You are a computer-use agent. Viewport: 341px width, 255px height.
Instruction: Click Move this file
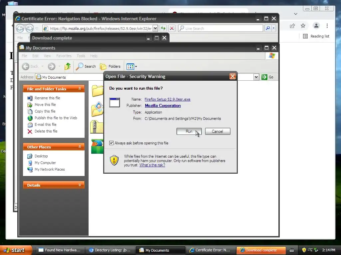click(45, 105)
